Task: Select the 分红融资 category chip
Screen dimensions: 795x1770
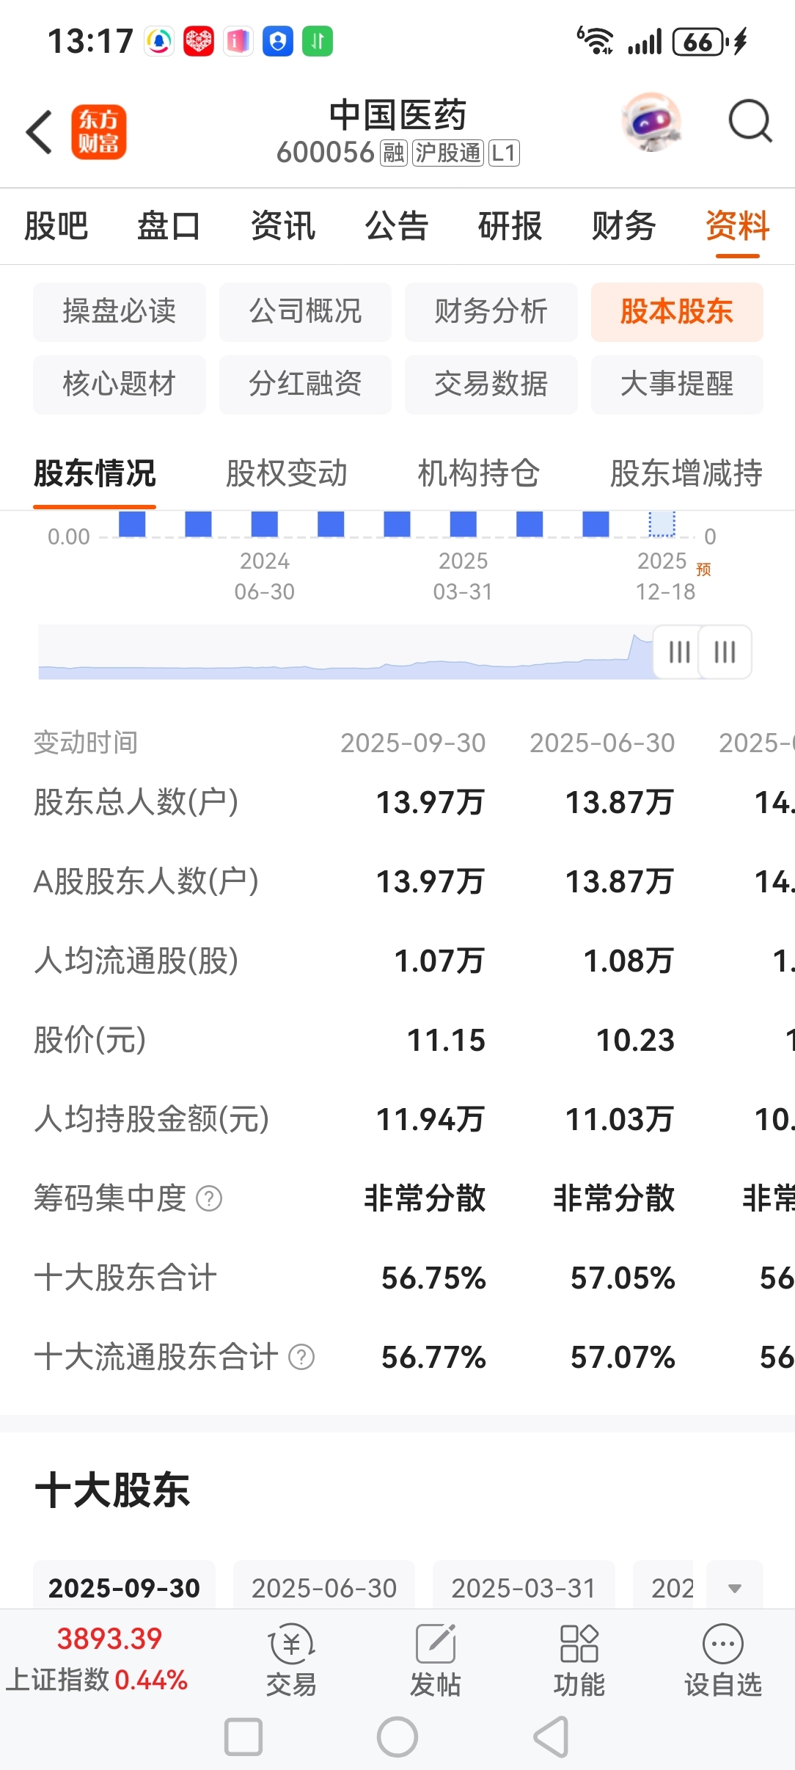Action: (305, 385)
